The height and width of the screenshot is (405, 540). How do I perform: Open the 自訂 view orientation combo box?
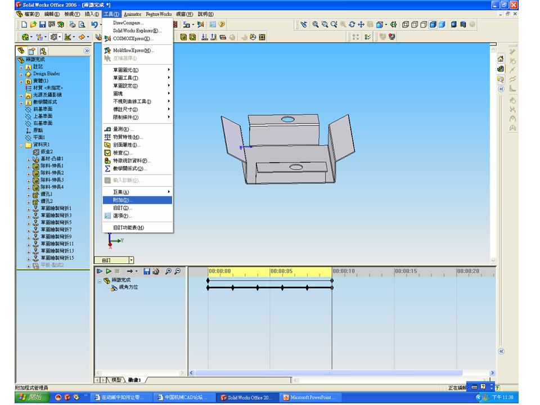tap(114, 260)
